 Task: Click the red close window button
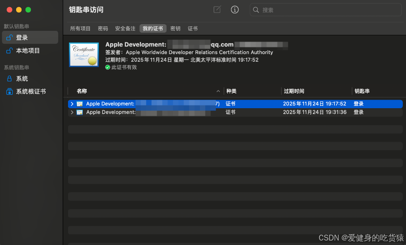point(9,10)
